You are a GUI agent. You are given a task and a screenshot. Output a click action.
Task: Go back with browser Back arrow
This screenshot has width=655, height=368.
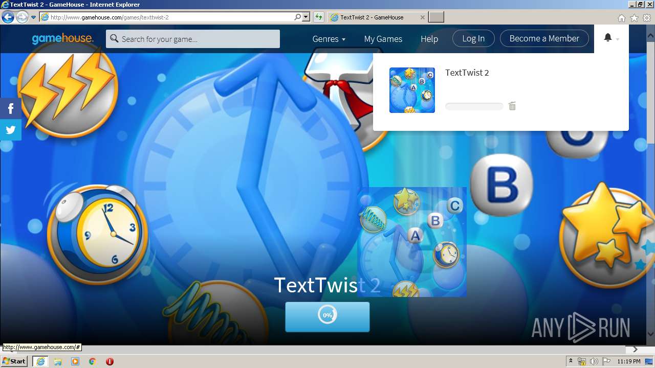point(8,17)
